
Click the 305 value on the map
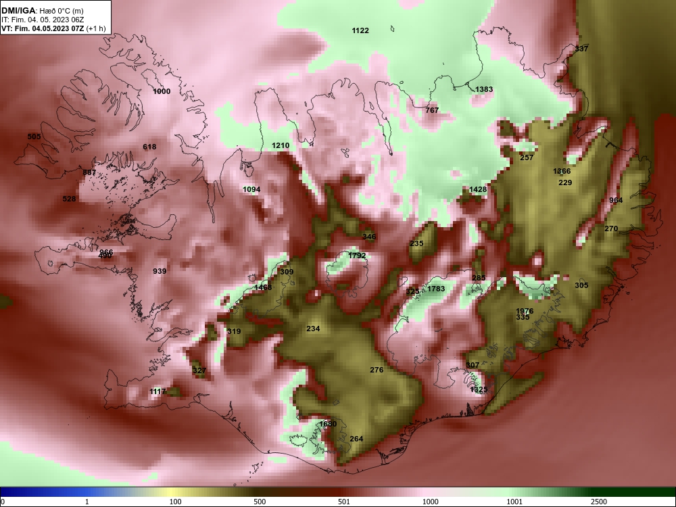coord(581,285)
